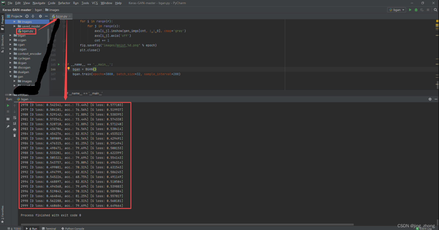439x230 pixels.
Task: Jump down the stack trace with the down arrow
Action: (15, 111)
